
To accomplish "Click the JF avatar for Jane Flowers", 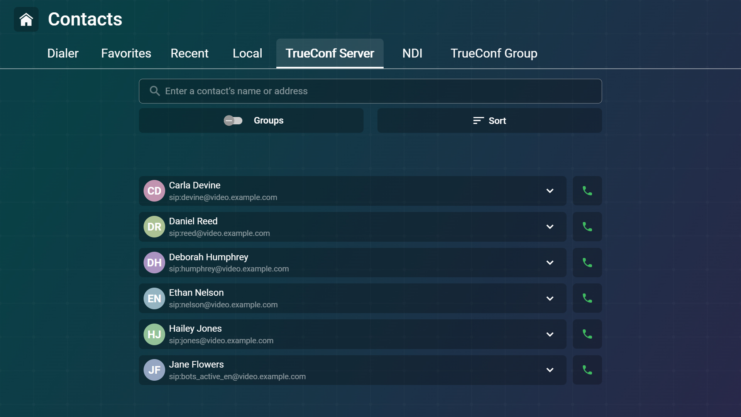I will (x=154, y=370).
